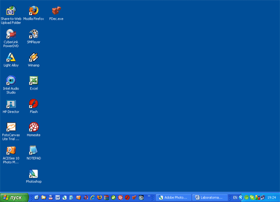Select the Excel desktop shortcut
Screen dimensions: 280x202
[34, 83]
